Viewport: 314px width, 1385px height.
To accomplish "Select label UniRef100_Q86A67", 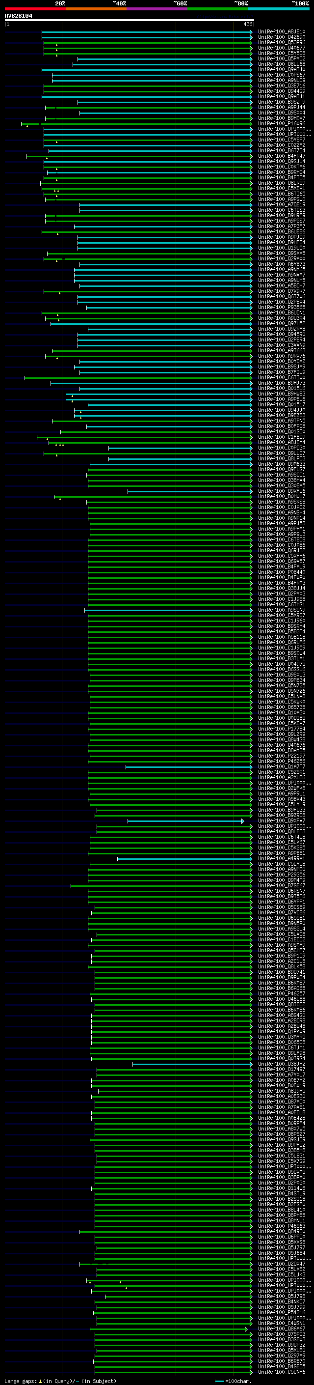I will (282, 1328).
